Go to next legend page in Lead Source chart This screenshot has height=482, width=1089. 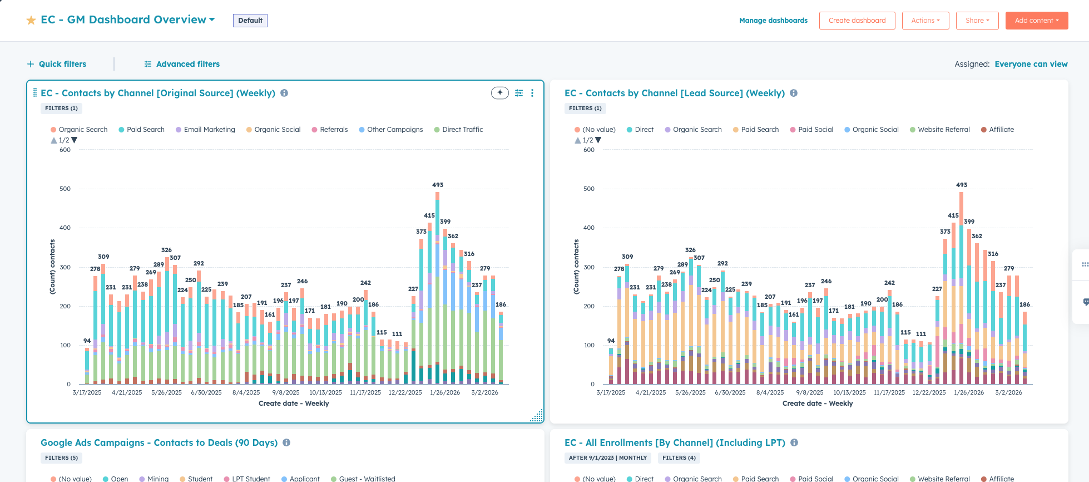coord(598,140)
